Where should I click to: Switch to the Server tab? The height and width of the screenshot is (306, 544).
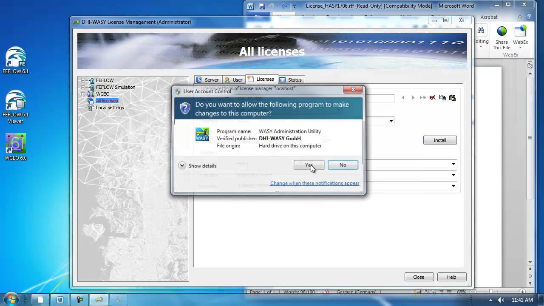[x=208, y=79]
